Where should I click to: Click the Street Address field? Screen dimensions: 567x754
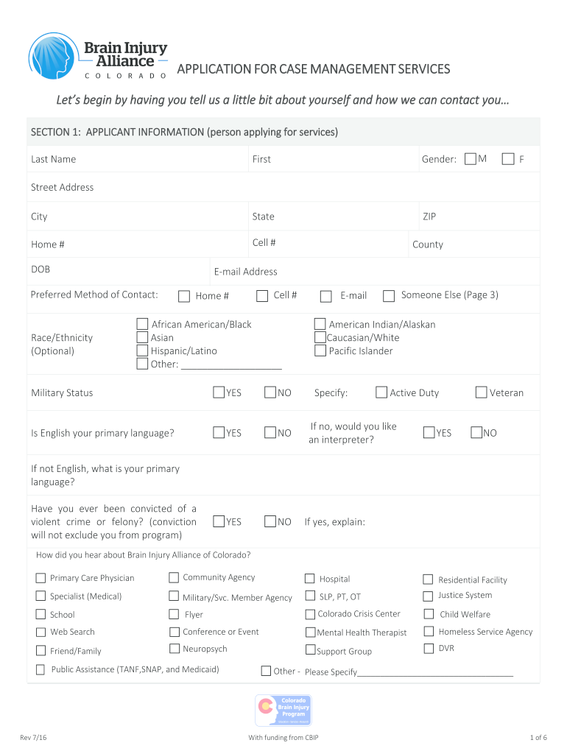coord(295,188)
